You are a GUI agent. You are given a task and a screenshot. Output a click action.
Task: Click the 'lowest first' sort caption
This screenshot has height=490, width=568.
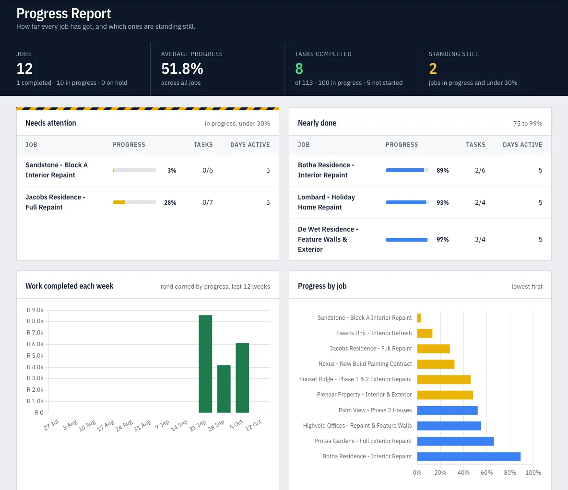point(527,286)
